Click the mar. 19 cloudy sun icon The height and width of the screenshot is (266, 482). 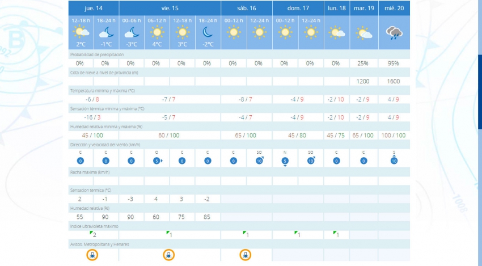[364, 33]
